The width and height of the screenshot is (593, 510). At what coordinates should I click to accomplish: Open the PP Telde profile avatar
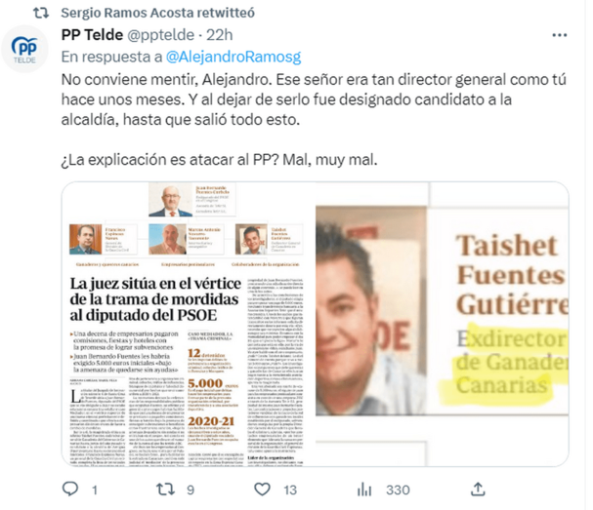[24, 49]
